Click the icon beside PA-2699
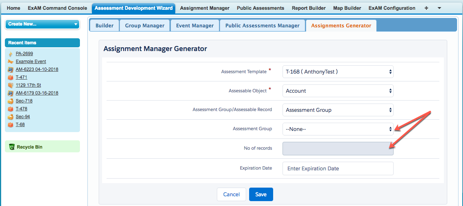Image resolution: width=463 pixels, height=206 pixels. [11, 54]
